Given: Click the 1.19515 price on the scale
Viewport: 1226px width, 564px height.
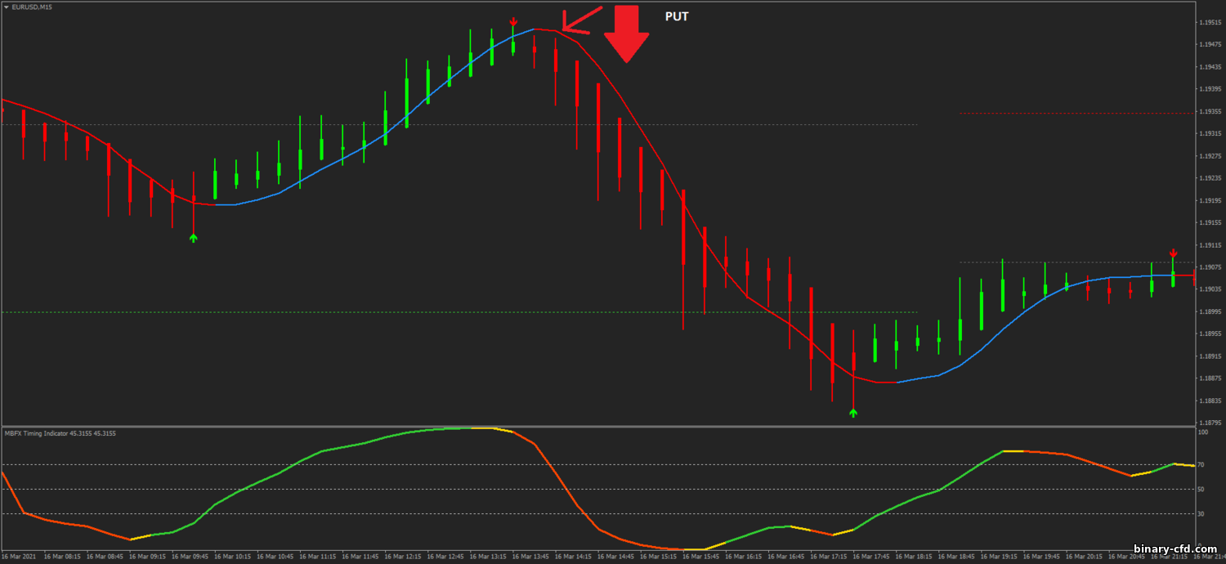Looking at the screenshot, I should coord(1210,22).
